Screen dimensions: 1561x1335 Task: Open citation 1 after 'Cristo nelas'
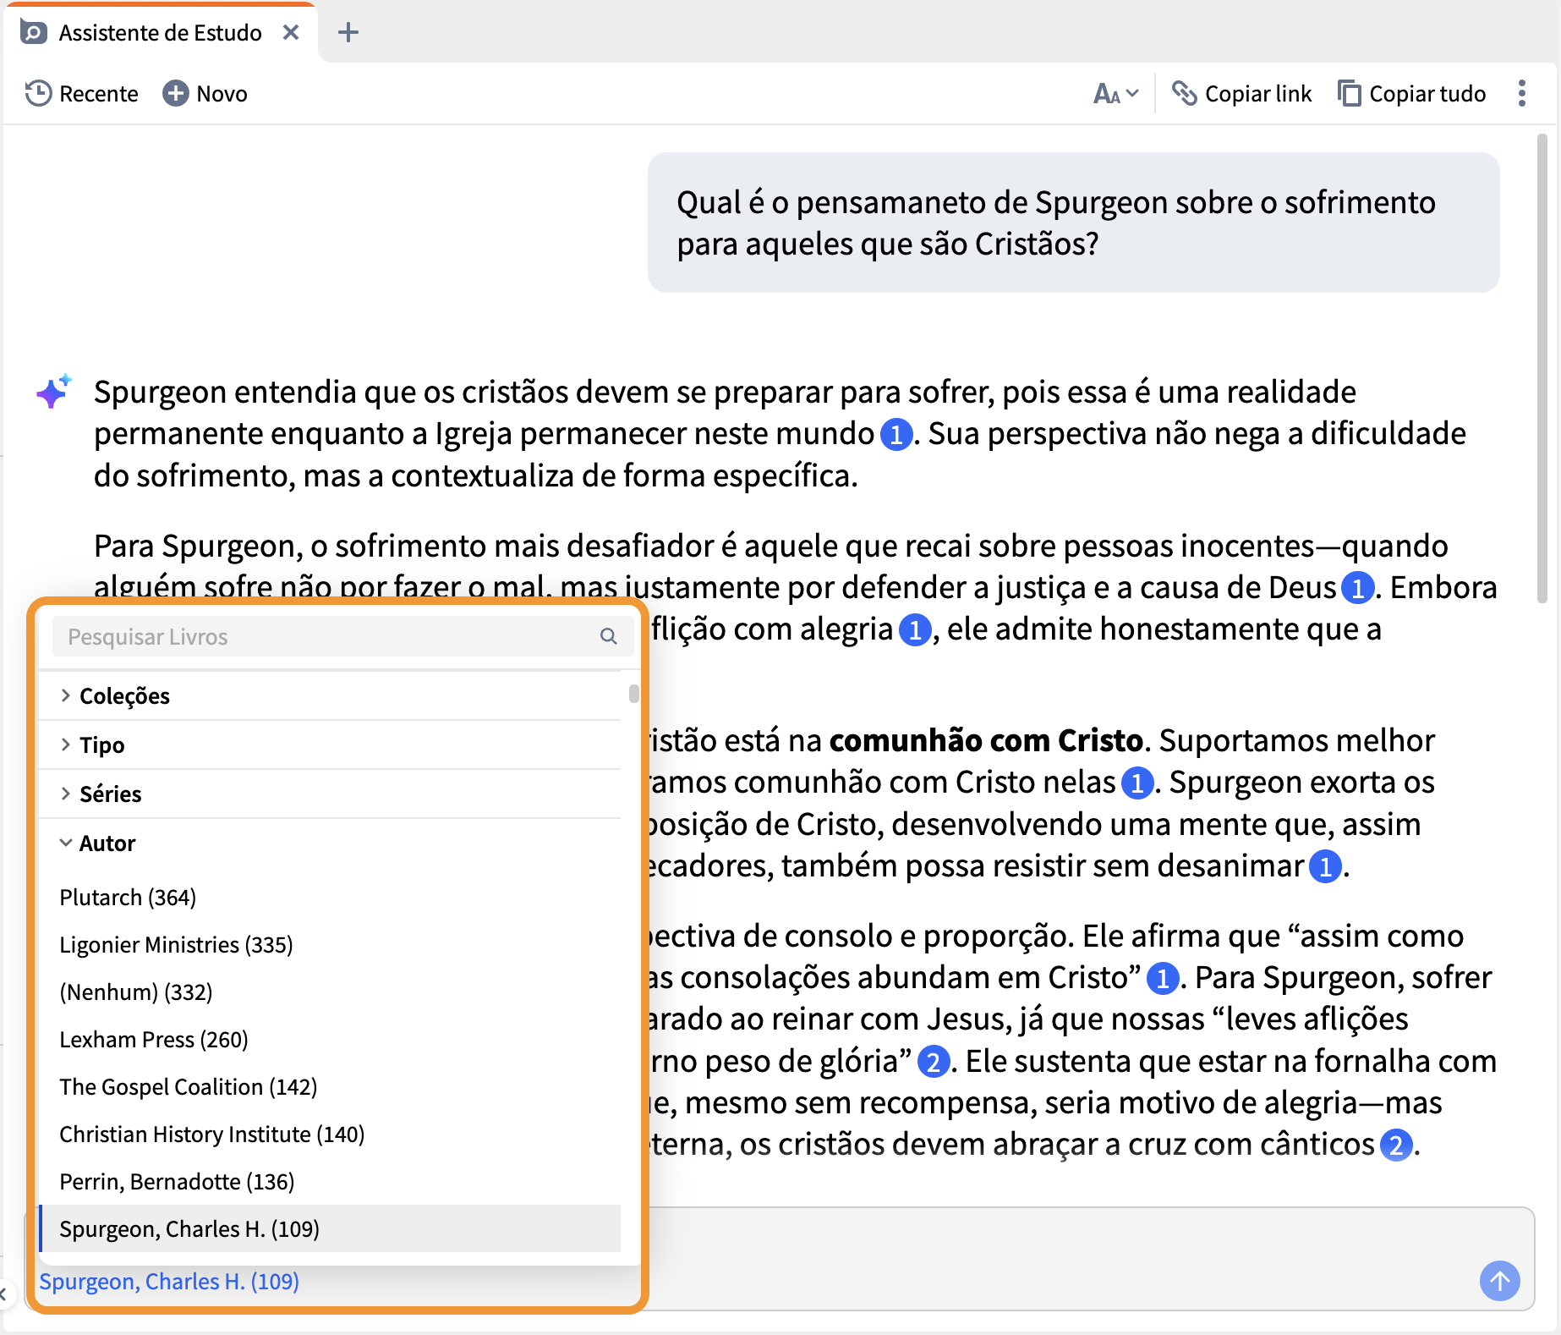point(1137,783)
